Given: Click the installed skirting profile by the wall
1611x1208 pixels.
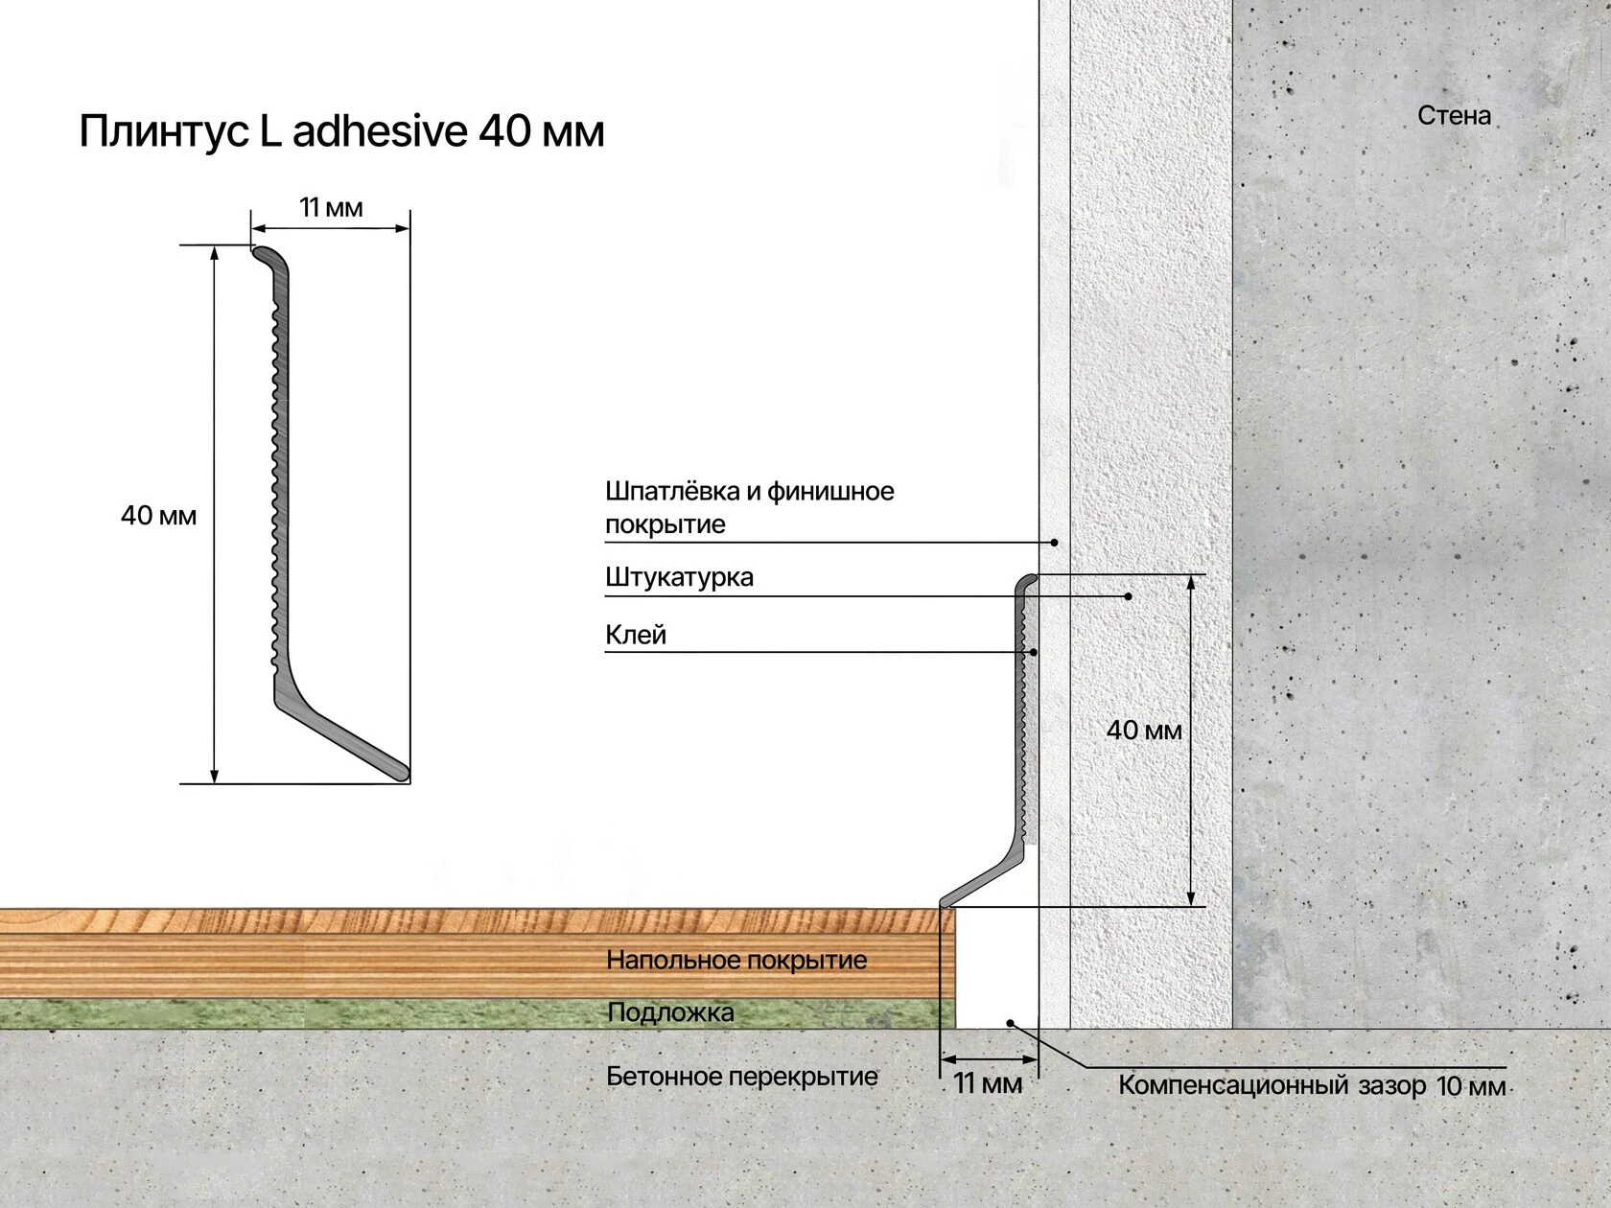Looking at the screenshot, I should [989, 740].
